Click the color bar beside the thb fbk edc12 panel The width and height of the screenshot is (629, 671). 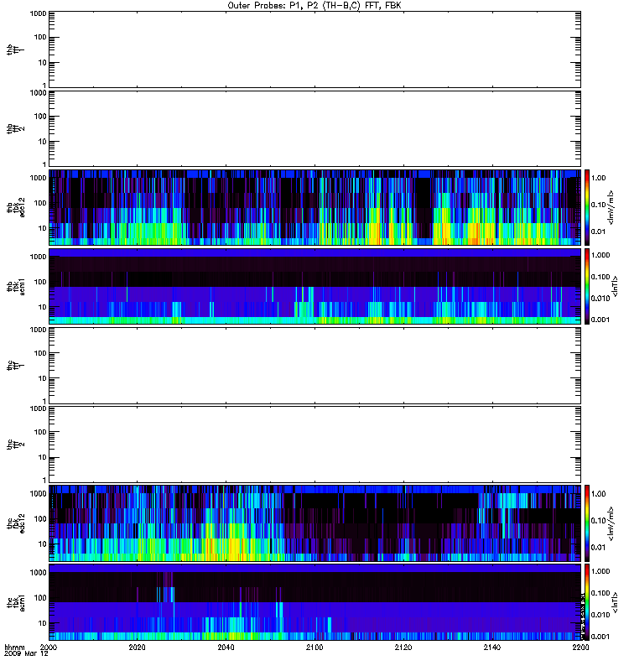[x=587, y=207]
